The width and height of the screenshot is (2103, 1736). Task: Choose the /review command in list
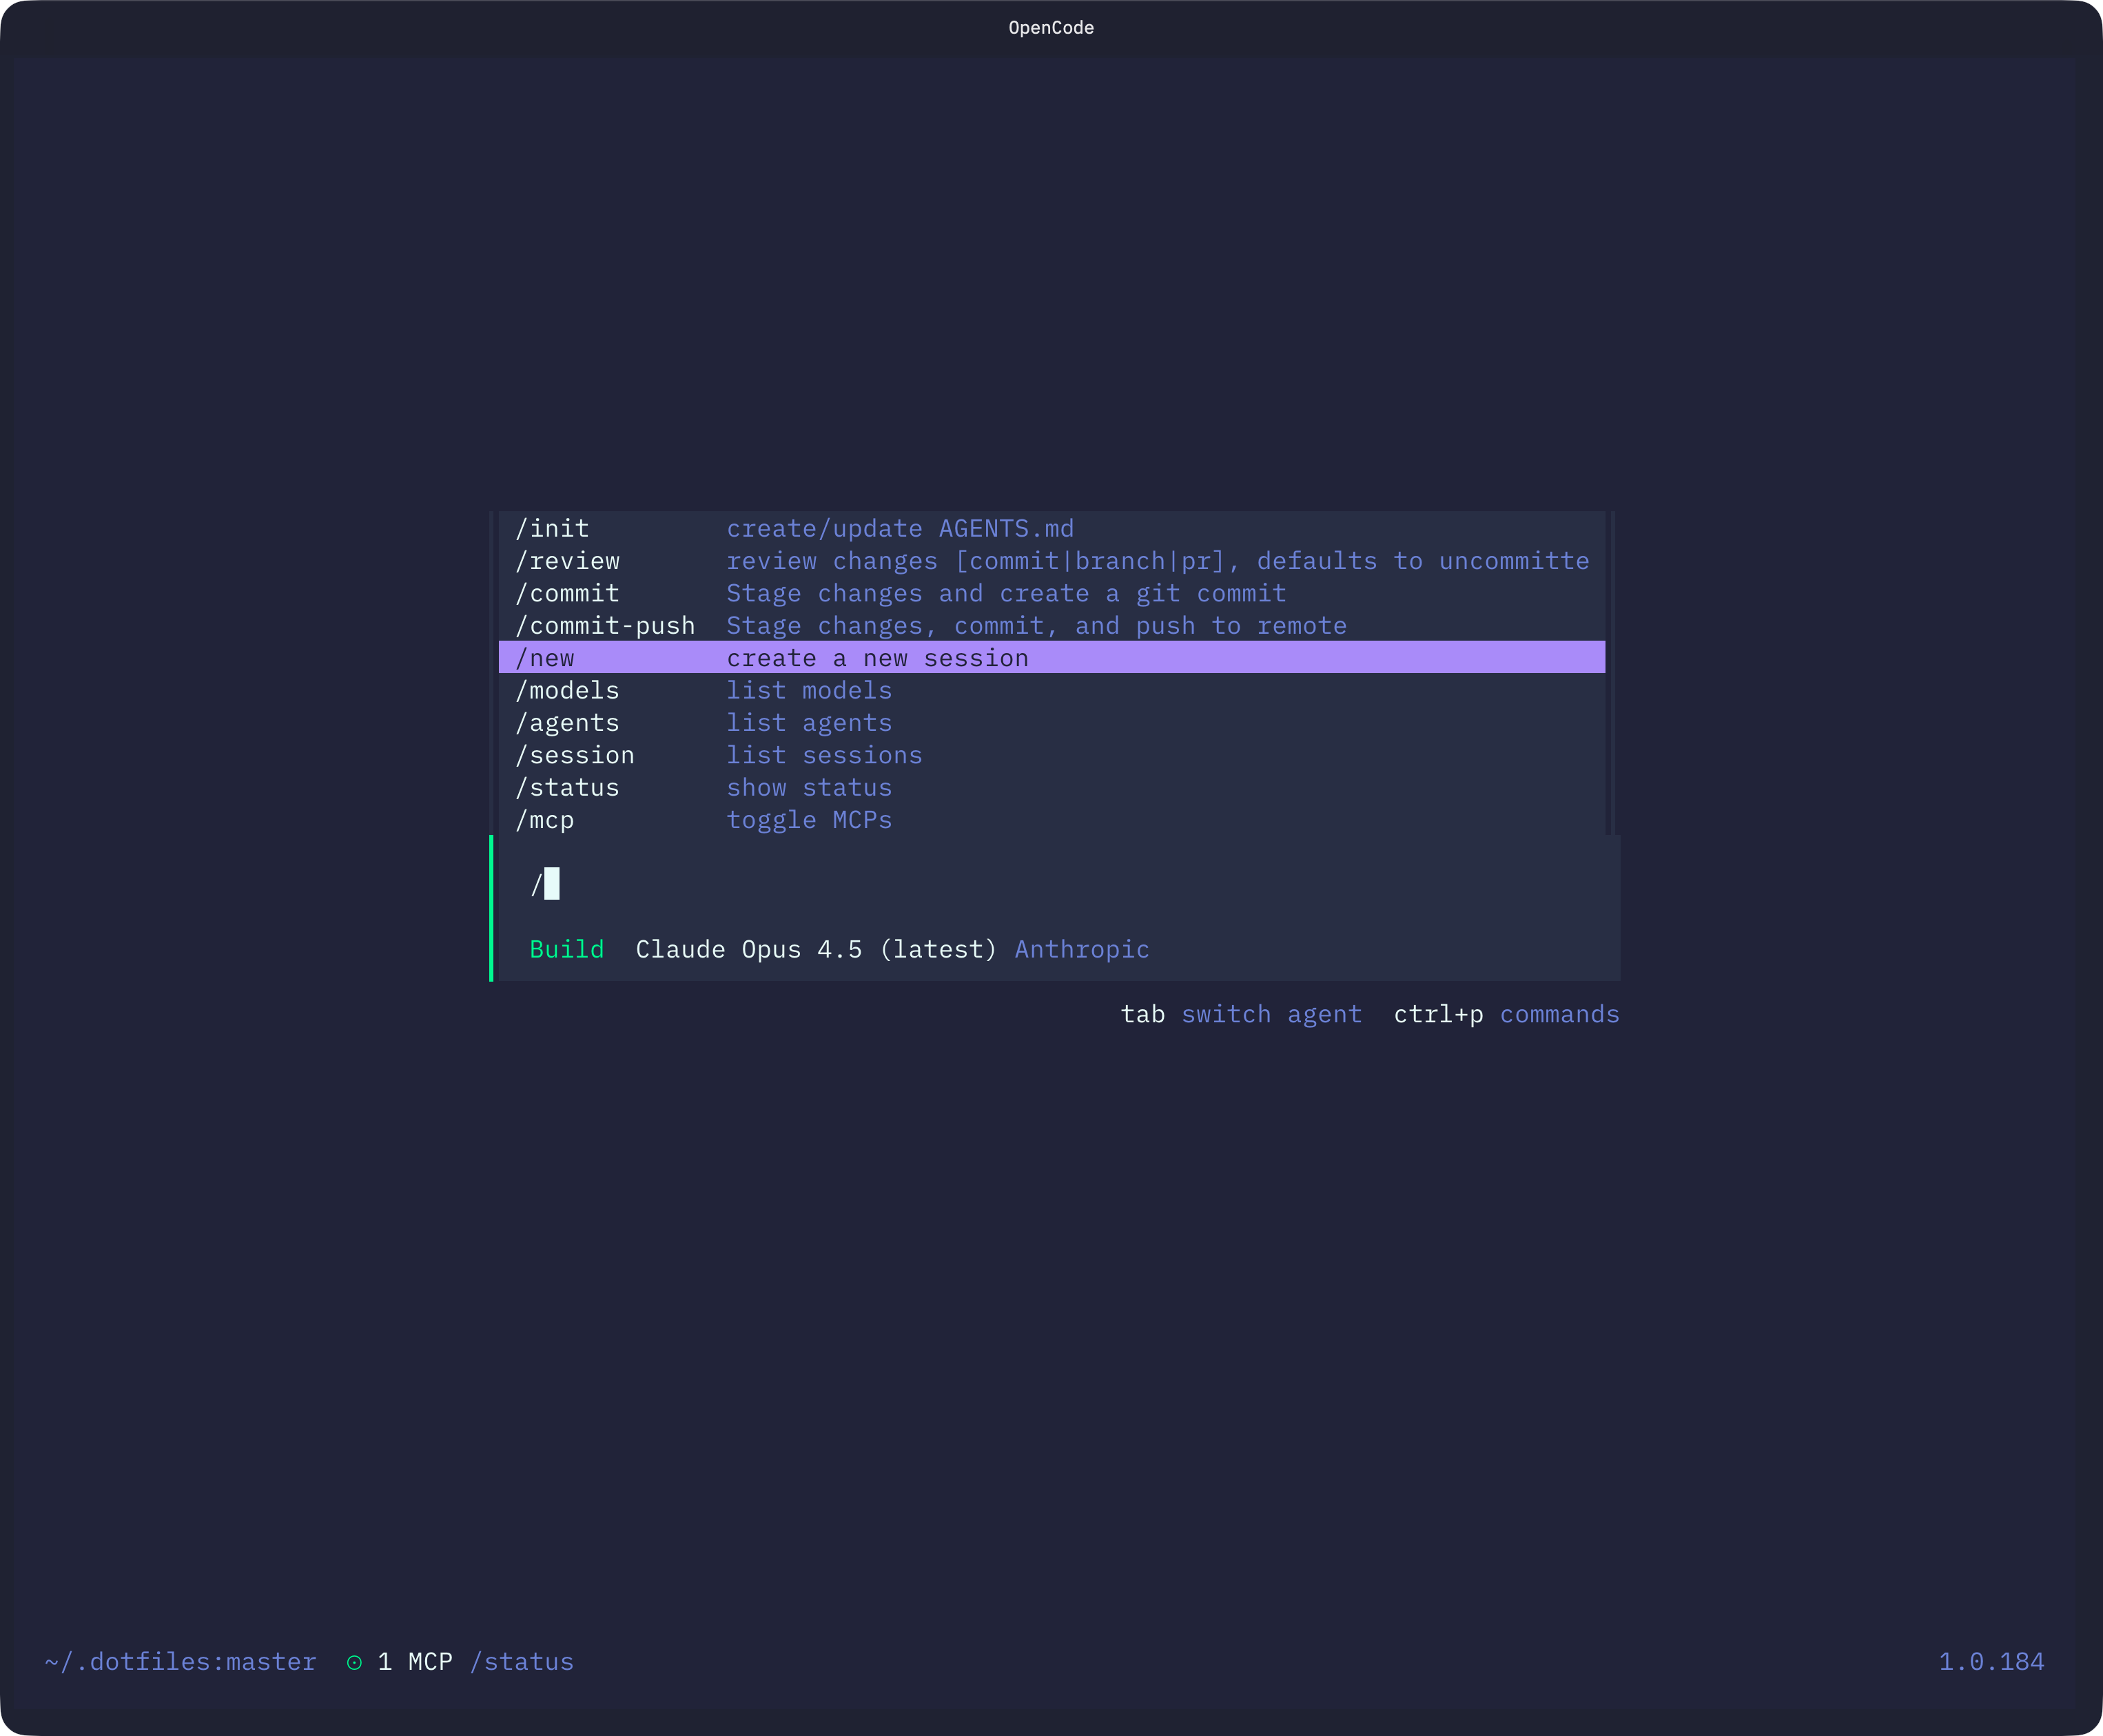[x=567, y=561]
